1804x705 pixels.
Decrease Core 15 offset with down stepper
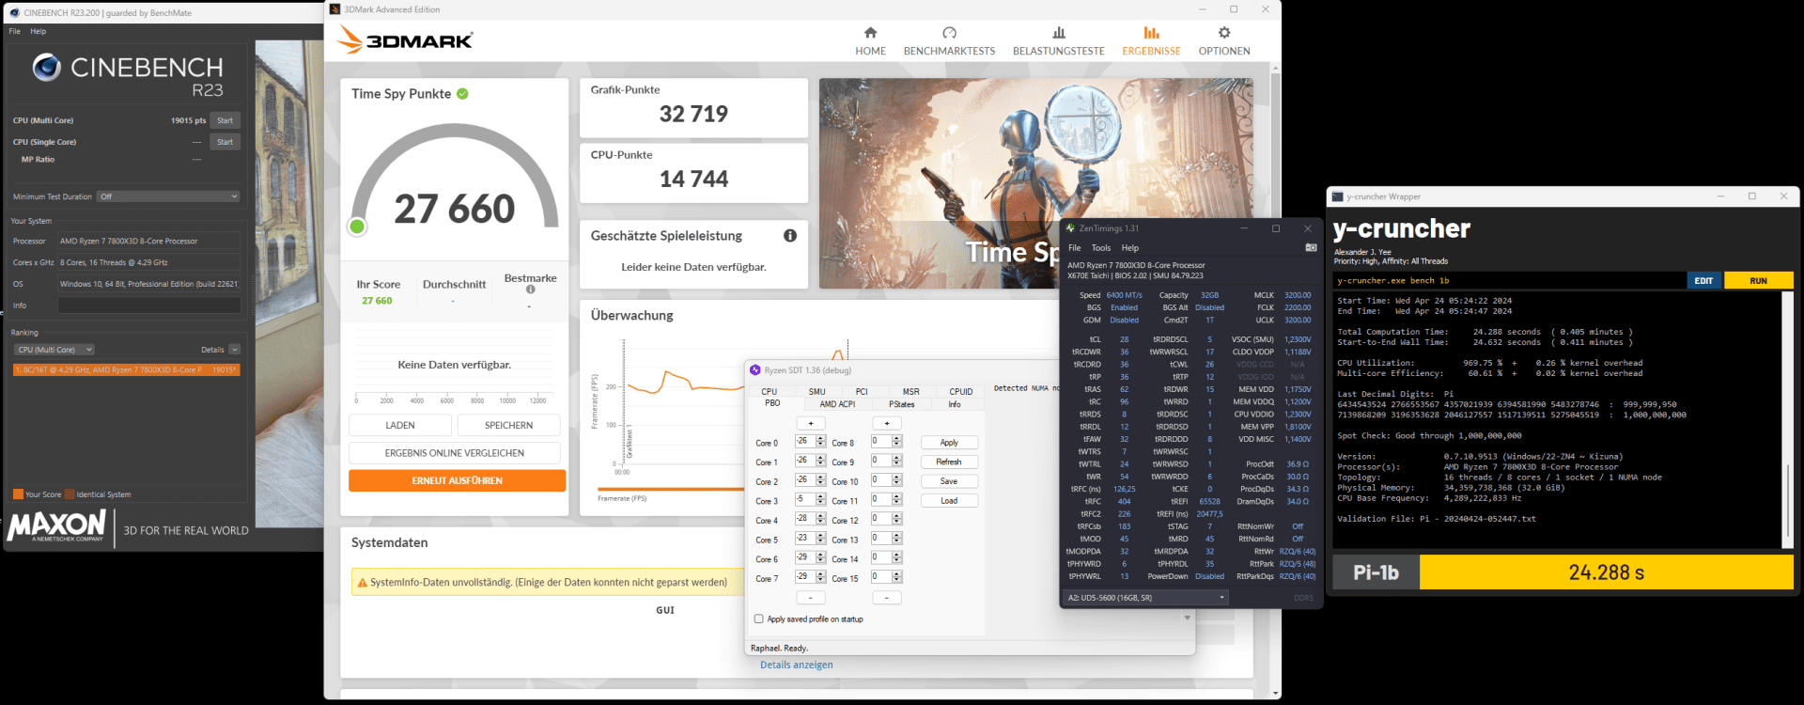[x=897, y=580]
